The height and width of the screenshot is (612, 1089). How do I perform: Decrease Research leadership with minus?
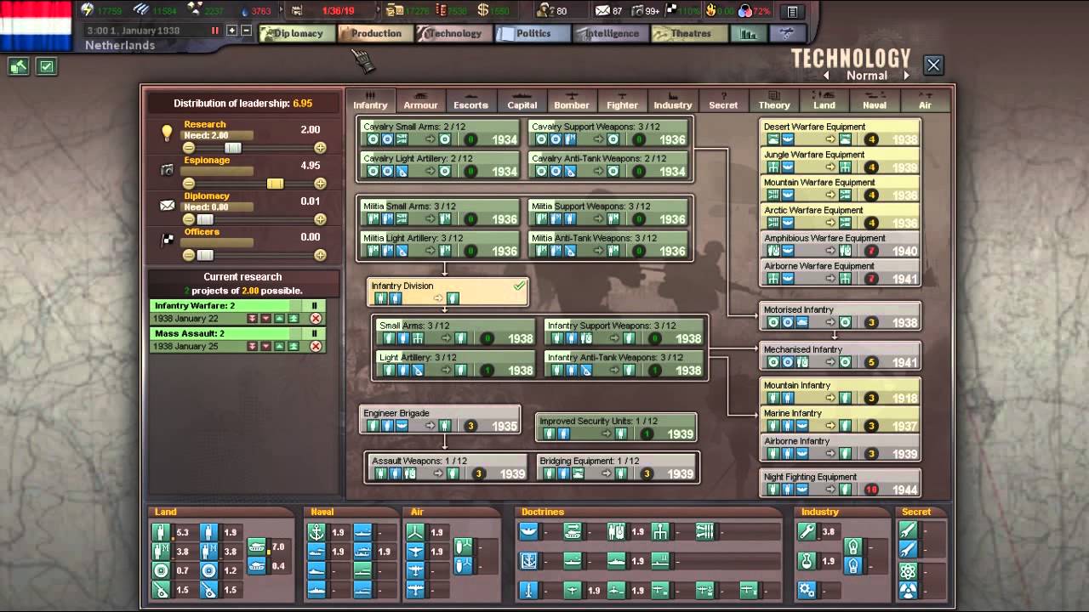[189, 148]
